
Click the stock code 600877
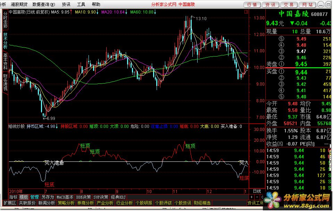coord(319,14)
